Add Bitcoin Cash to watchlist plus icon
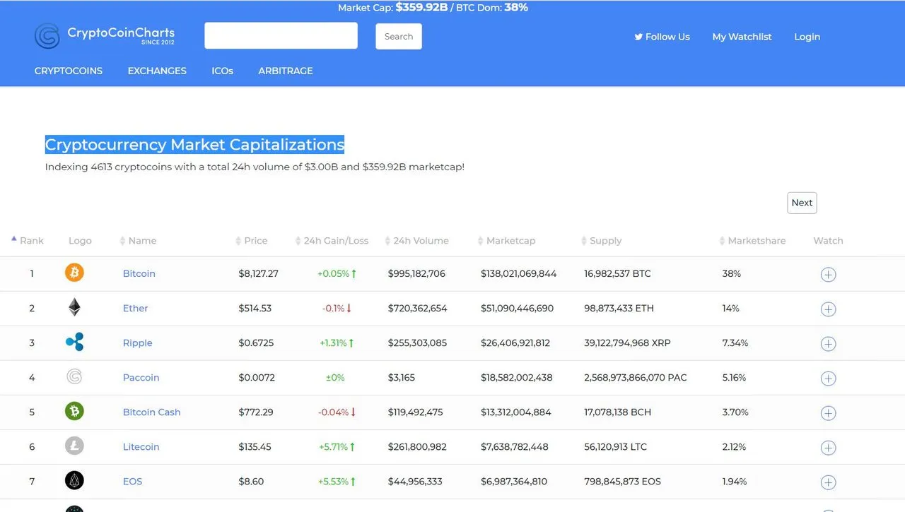905x512 pixels. (828, 412)
